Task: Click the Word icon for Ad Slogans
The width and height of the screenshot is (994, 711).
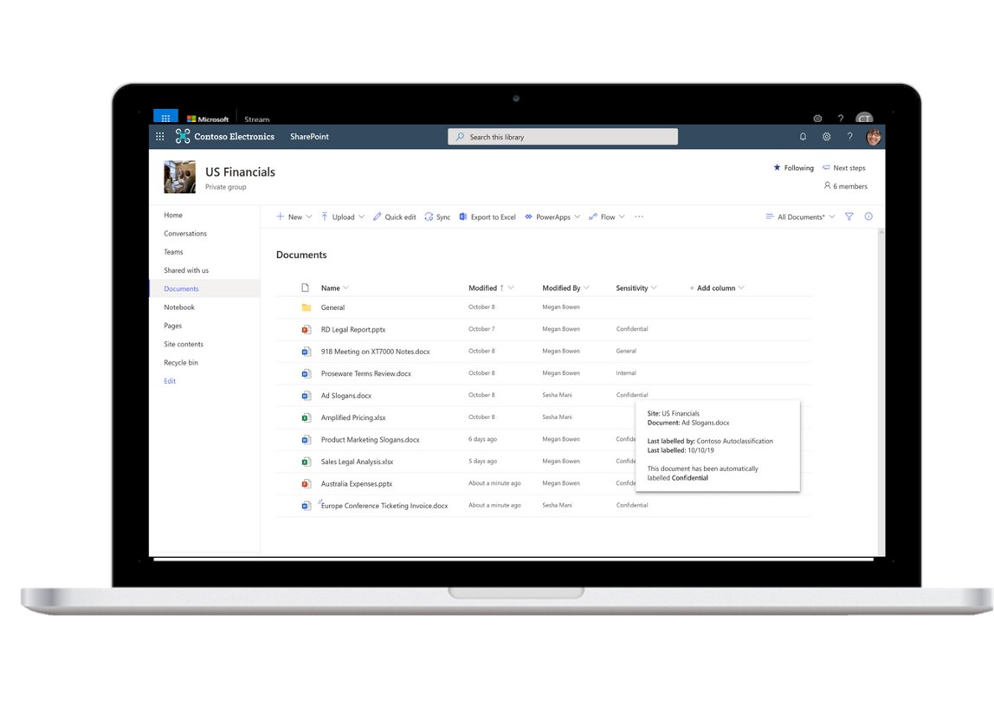Action: (307, 396)
